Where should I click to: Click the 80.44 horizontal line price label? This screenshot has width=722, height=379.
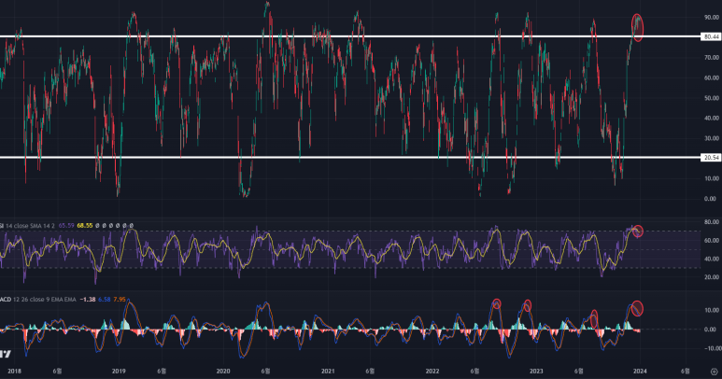point(712,36)
